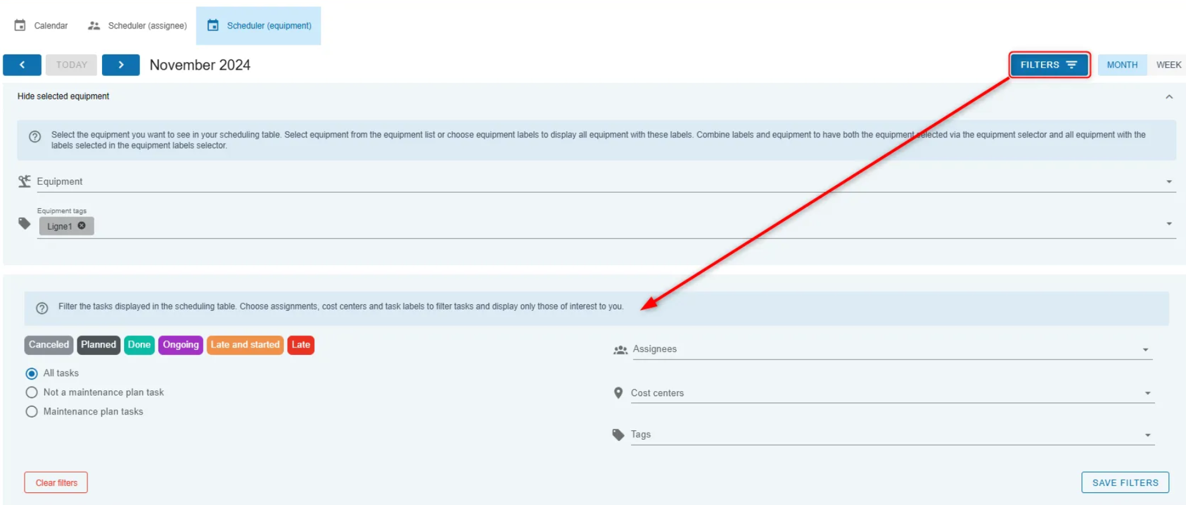Click the task Tags label icon
Viewport: 1186px width, 505px height.
coord(618,435)
